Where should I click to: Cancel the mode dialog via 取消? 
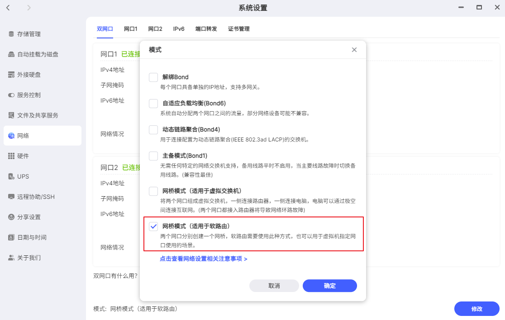pos(274,286)
